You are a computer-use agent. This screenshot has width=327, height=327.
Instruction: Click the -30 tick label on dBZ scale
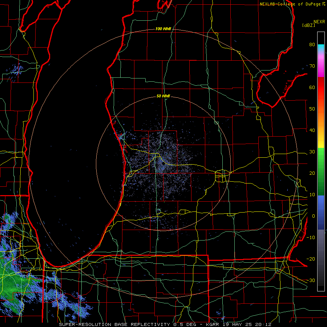(x=311, y=280)
